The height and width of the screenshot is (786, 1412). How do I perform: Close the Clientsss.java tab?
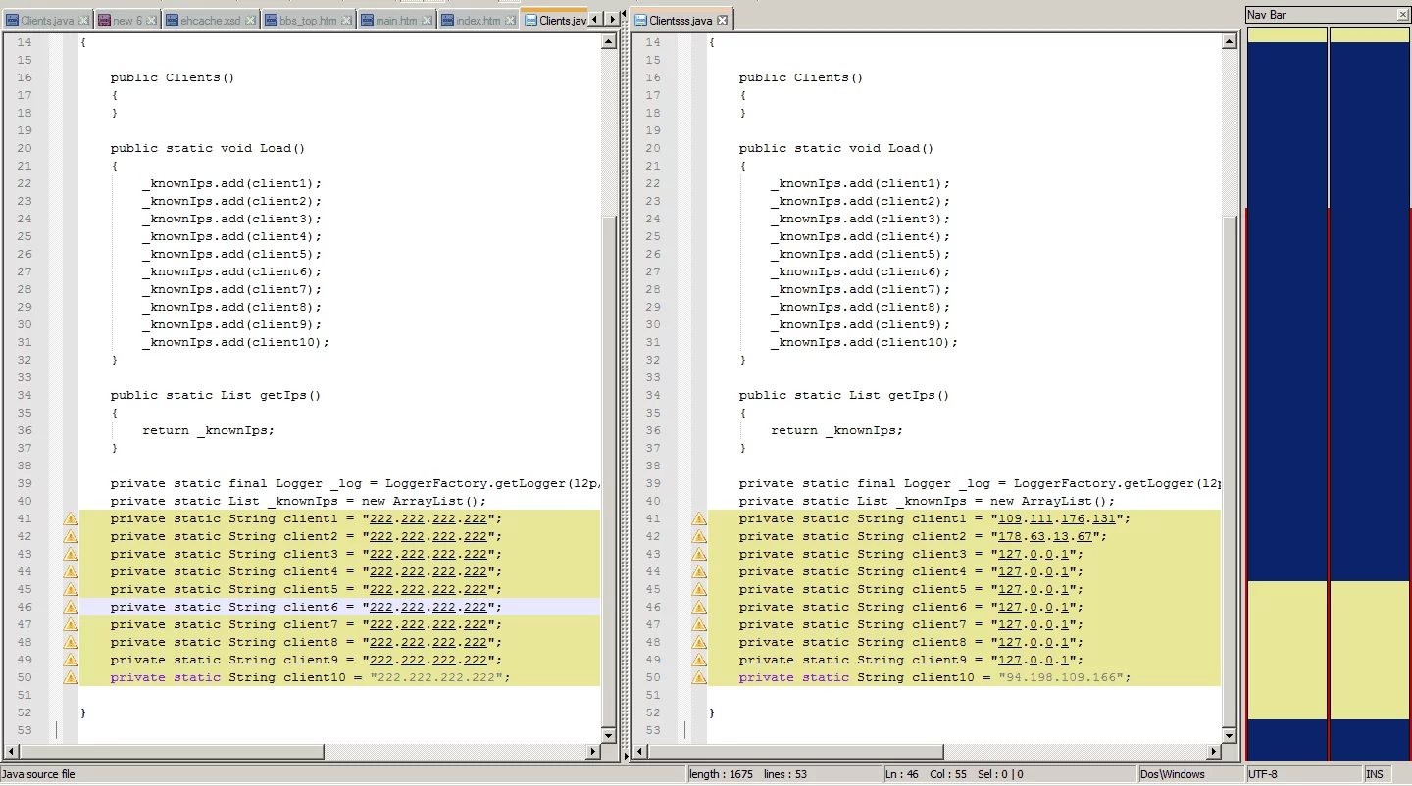pos(723,21)
